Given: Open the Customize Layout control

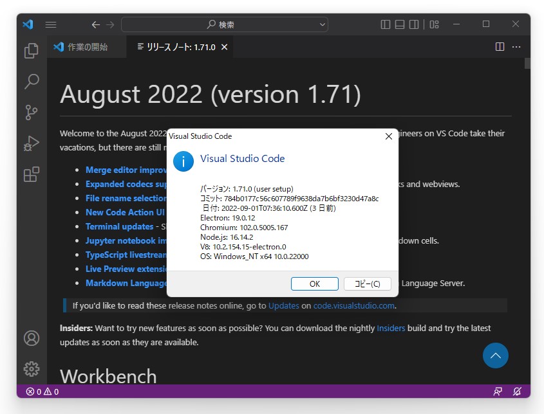Looking at the screenshot, I should [434, 24].
